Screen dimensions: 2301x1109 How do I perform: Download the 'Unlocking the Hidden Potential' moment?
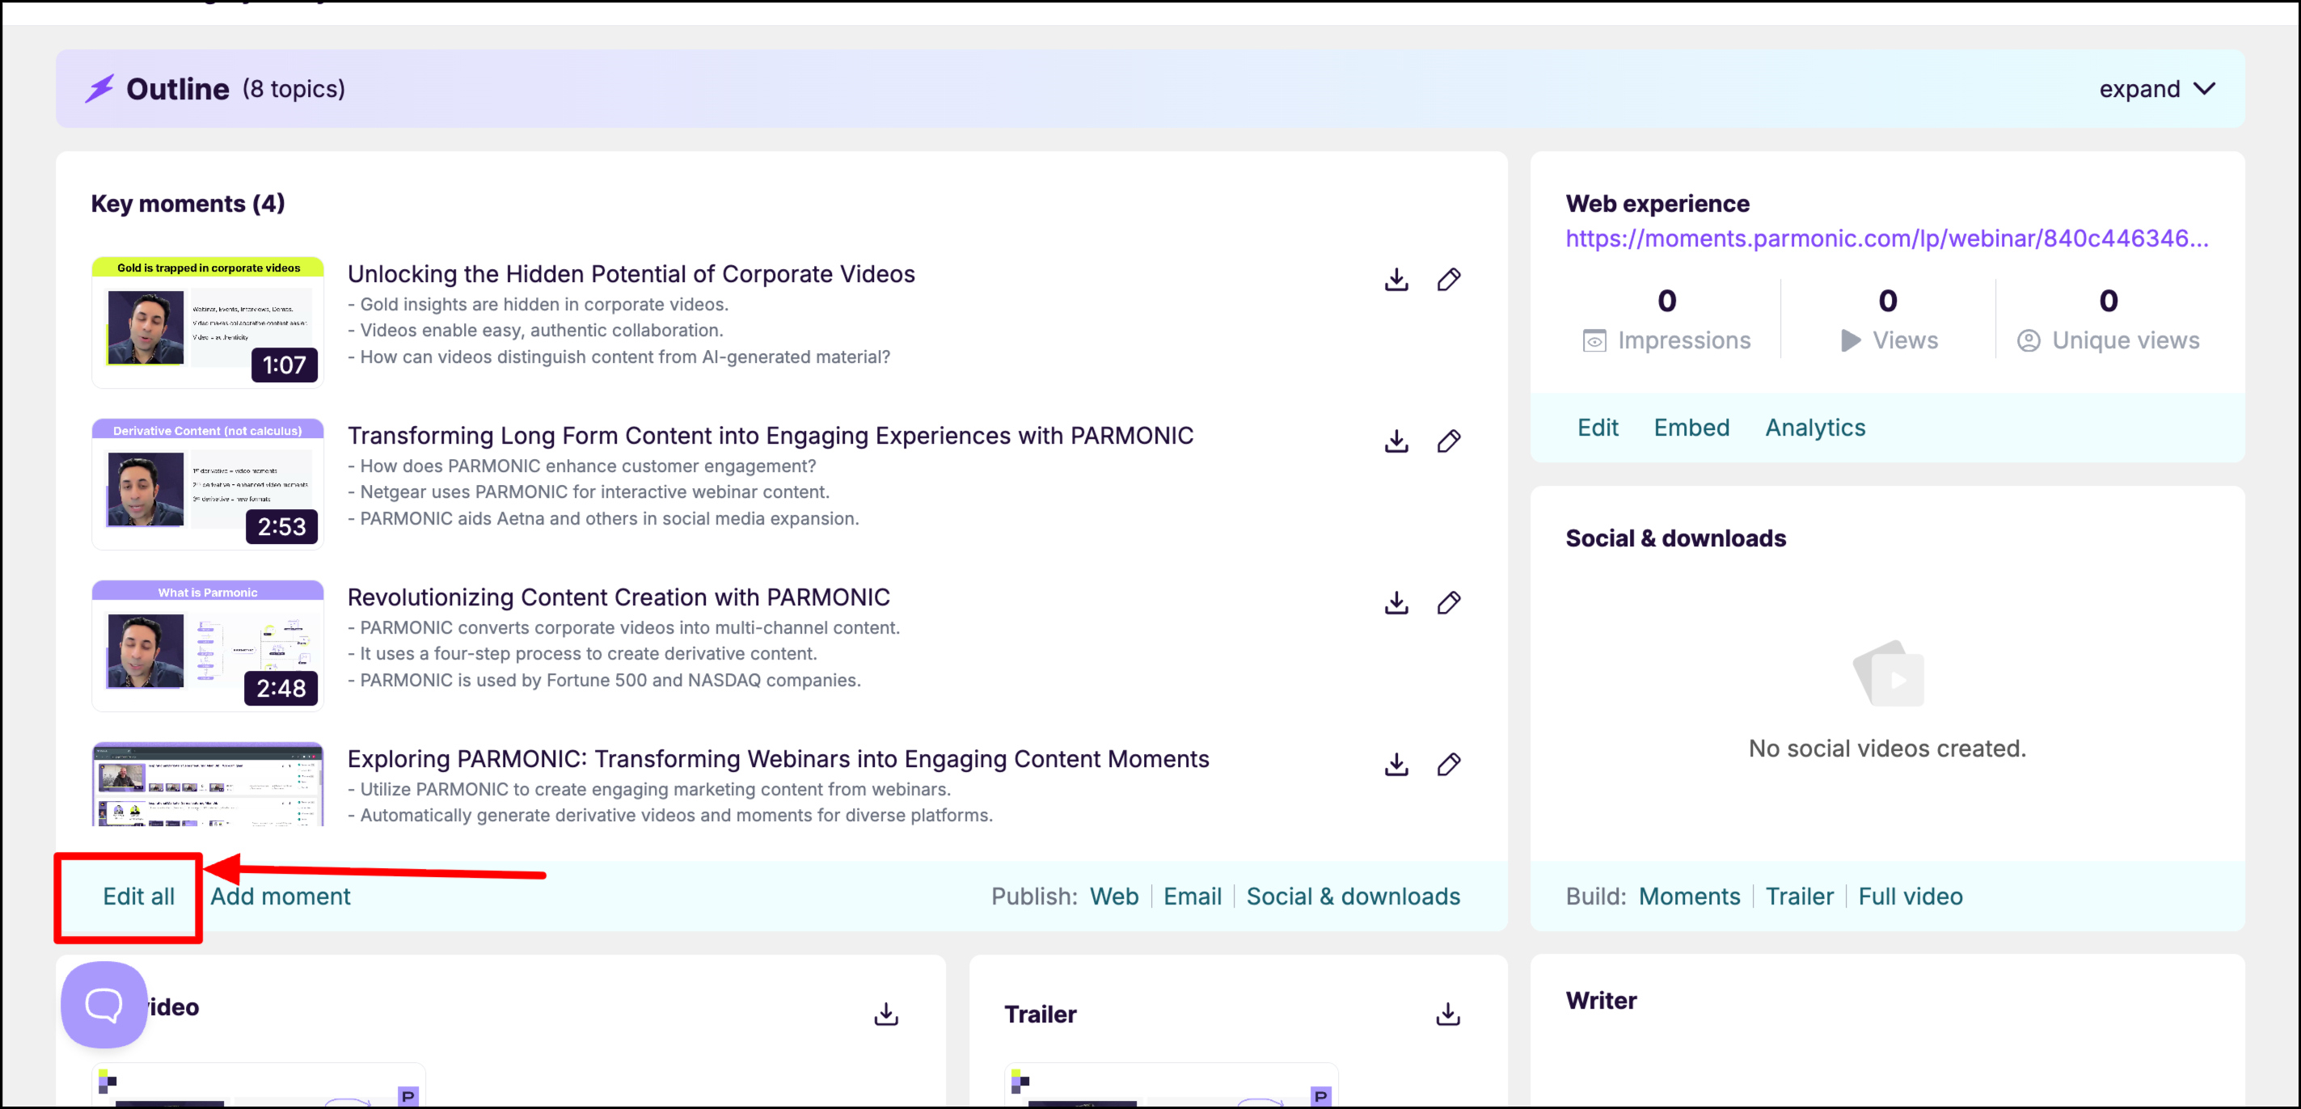click(1396, 280)
